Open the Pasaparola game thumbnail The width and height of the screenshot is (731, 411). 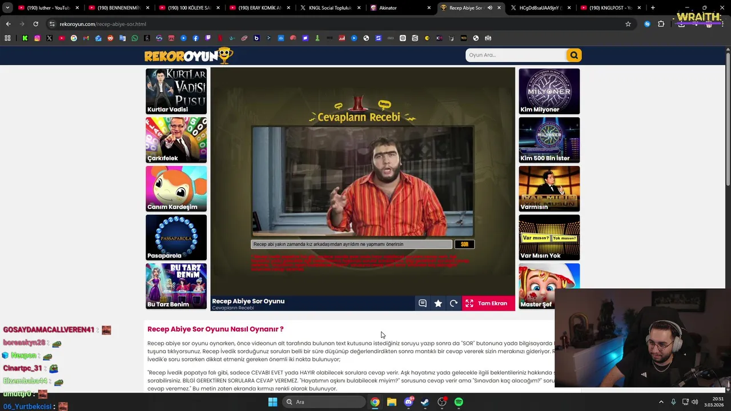[x=176, y=237]
